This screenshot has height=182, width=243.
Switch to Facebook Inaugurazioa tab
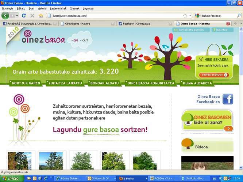click(x=30, y=24)
